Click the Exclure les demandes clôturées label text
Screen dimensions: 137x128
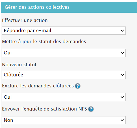pyautogui.click(x=38, y=86)
